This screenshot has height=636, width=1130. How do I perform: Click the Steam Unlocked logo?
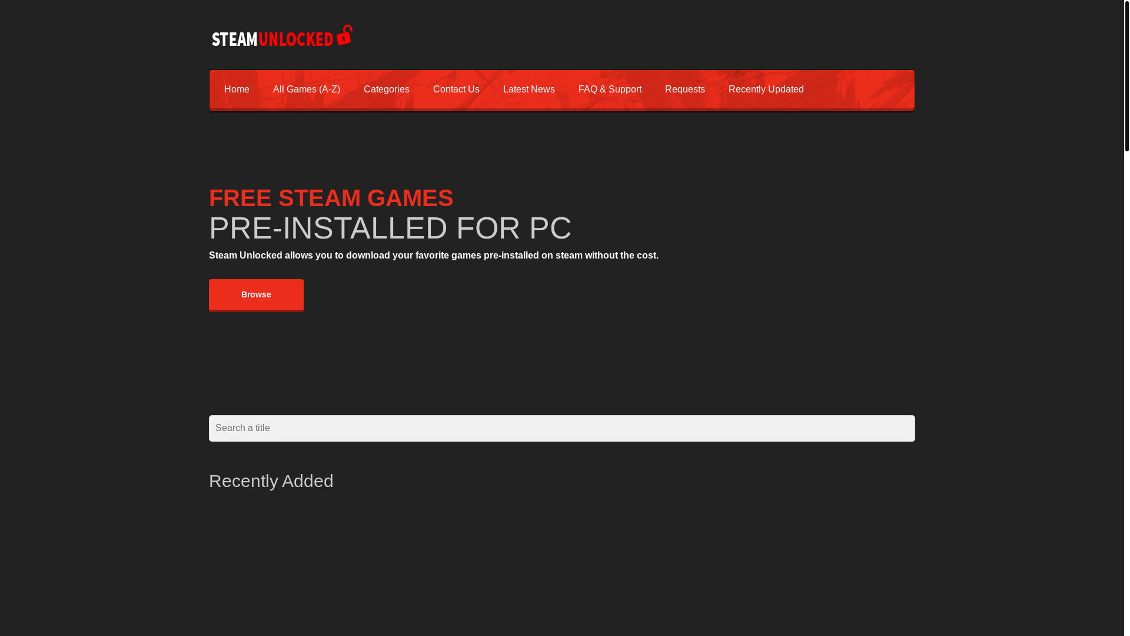click(x=282, y=36)
